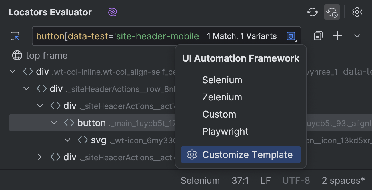Disable the highlighted auto-refresh toggle
Screen dimensions: 372x190
pos(332,12)
